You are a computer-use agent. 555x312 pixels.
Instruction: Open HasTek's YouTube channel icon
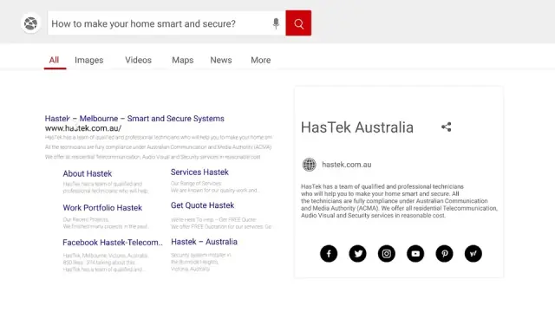point(415,254)
